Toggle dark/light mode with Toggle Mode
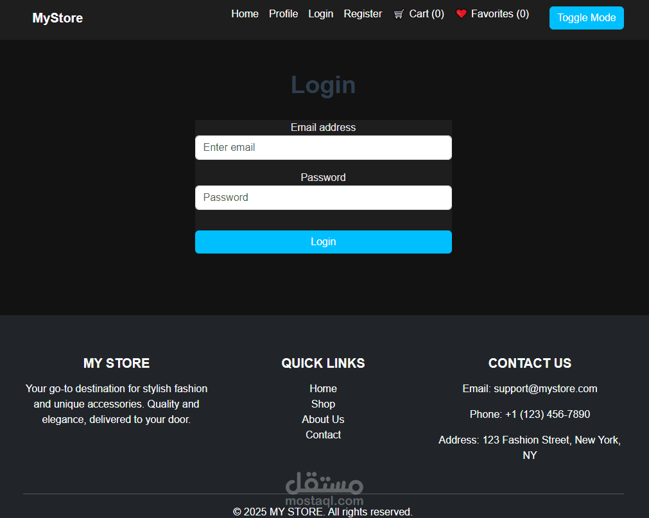The image size is (649, 518). point(586,18)
